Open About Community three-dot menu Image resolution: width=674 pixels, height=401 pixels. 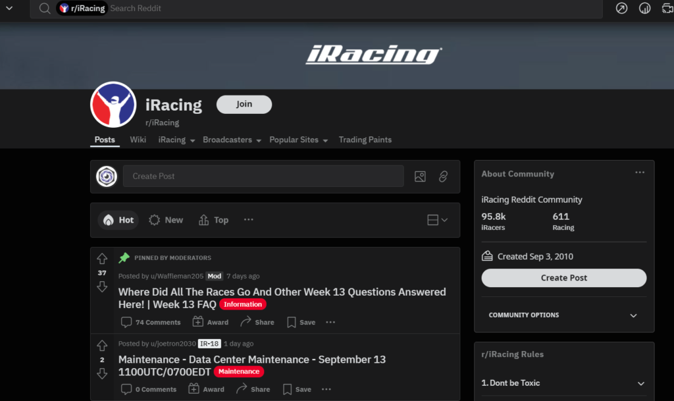coord(640,173)
